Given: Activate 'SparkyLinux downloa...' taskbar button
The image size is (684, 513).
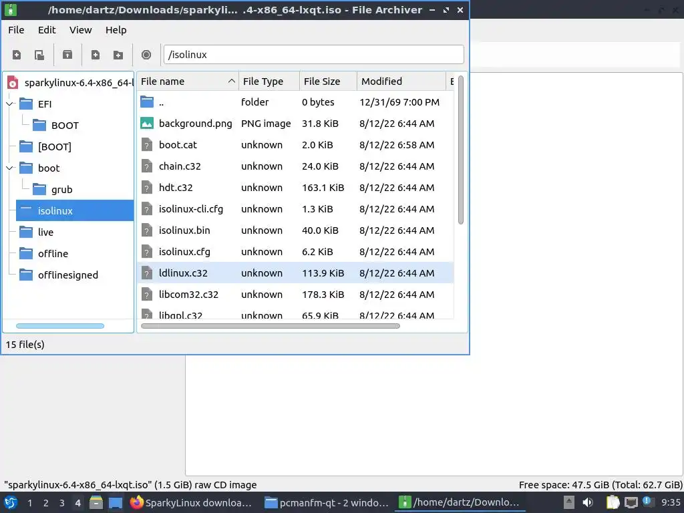Looking at the screenshot, I should [192, 502].
